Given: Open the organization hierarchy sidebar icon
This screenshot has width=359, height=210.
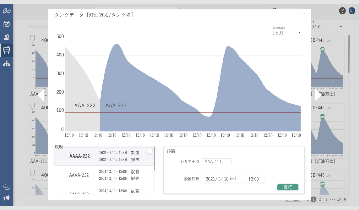Looking at the screenshot, I should tap(7, 64).
